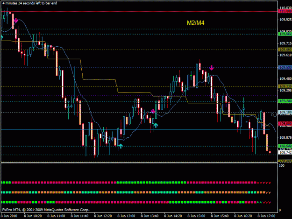The height and width of the screenshot is (219, 292).
Task: Click the '8 Jun 2010' time axis label
Action: coord(9,216)
